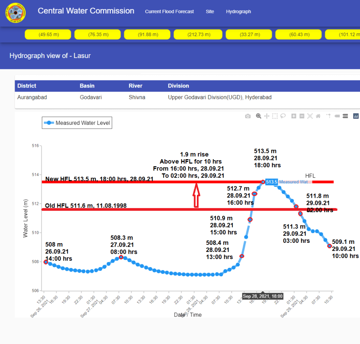Image resolution: width=360 pixels, height=344 pixels.
Task: Open the Site menu item
Action: (210, 12)
